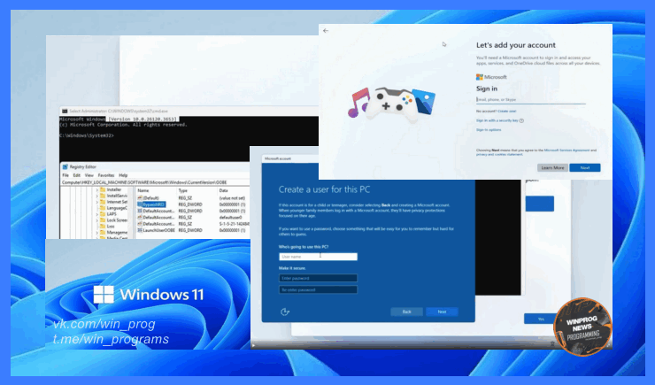Click the Type column header in Registry Editor
The height and width of the screenshot is (385, 655).
[x=183, y=190]
